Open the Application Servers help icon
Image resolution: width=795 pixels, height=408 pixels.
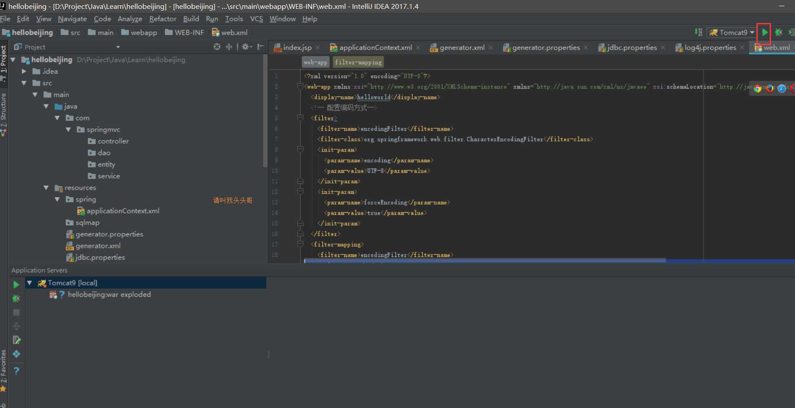16,371
